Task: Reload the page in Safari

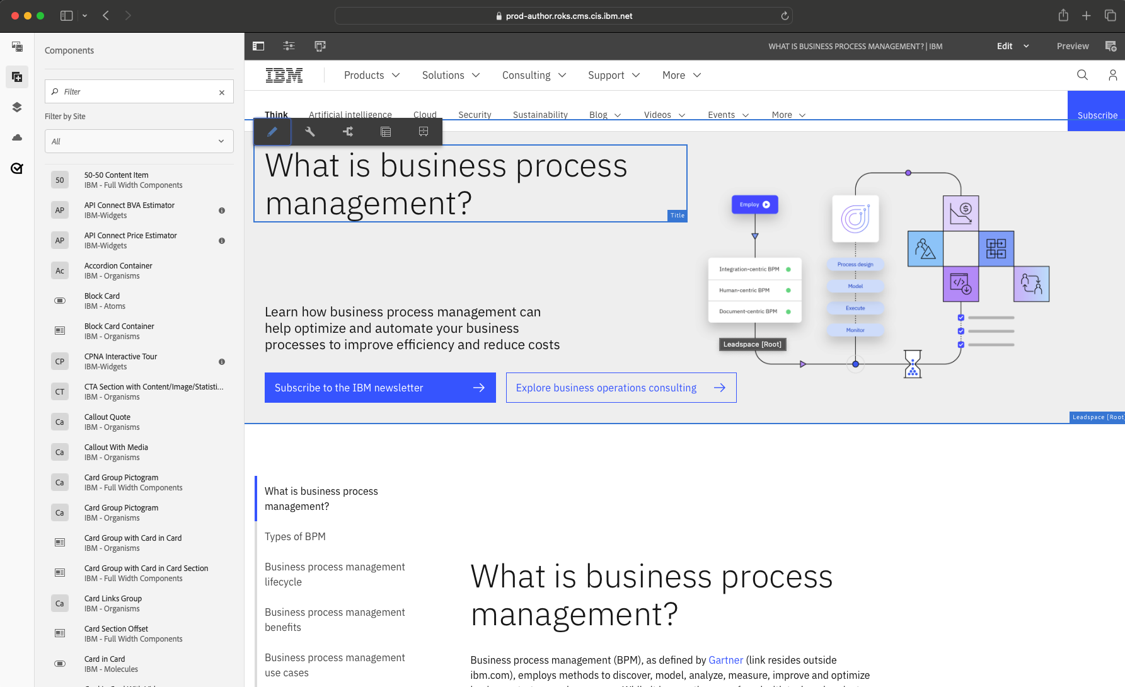Action: click(x=785, y=16)
